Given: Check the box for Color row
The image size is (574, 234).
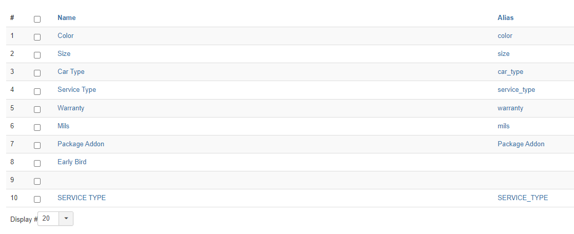Looking at the screenshot, I should (x=37, y=37).
